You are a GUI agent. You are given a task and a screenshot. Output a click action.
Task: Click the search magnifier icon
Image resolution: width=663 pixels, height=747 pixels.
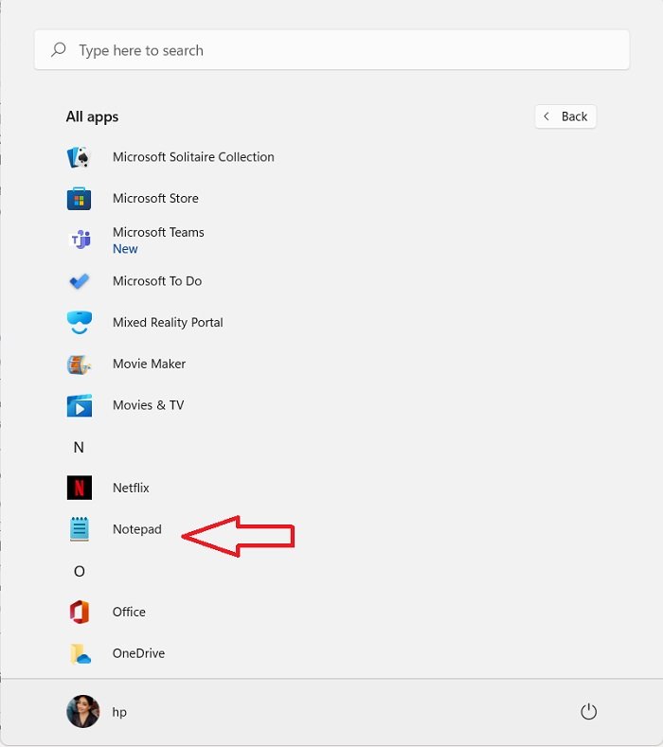[x=58, y=49]
